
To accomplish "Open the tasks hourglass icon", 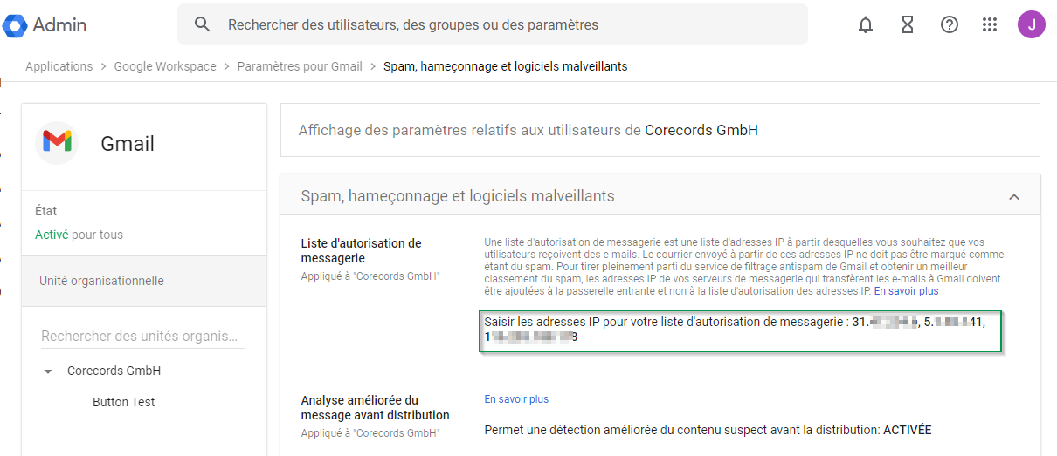I will click(908, 24).
